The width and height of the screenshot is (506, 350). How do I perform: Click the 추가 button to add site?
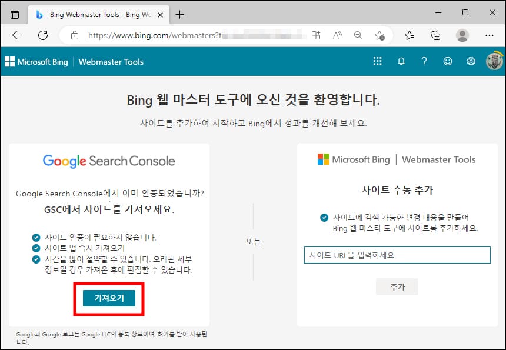[398, 286]
